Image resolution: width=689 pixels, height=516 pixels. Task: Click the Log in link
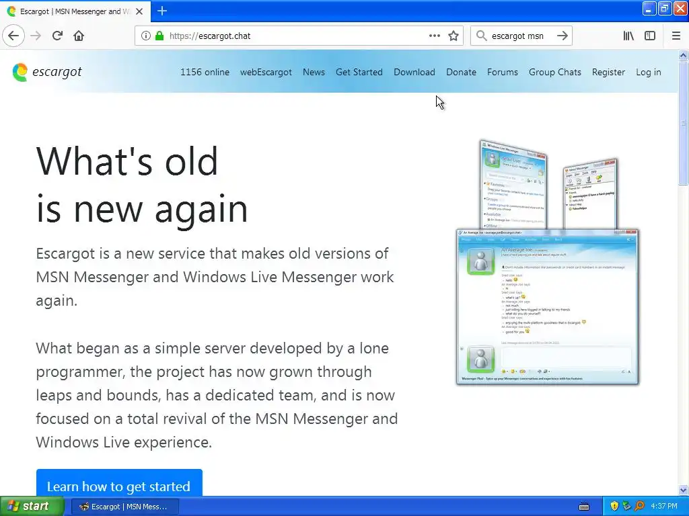point(649,72)
